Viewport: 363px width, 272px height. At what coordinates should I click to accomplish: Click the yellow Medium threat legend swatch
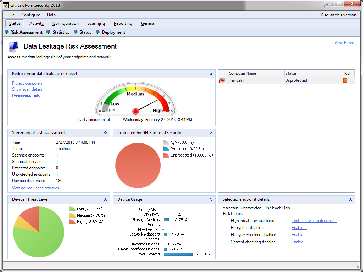click(x=72, y=215)
